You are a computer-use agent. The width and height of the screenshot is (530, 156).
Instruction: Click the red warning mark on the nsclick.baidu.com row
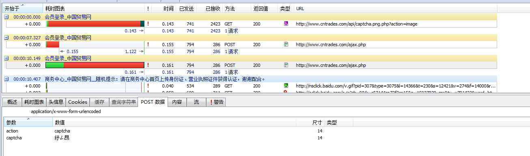[x=148, y=86]
